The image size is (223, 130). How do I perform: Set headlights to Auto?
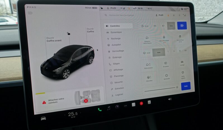171,26
